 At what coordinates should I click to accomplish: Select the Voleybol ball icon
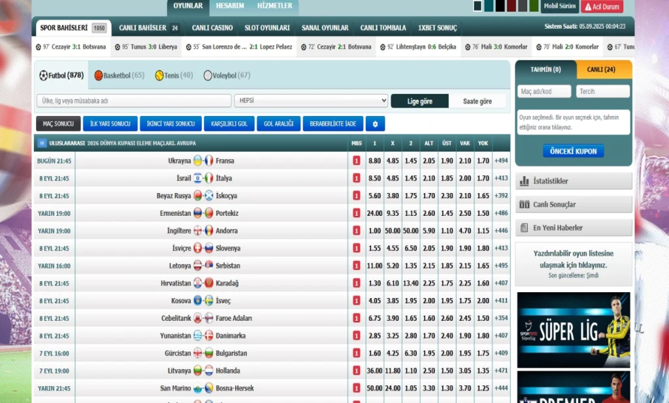[208, 76]
